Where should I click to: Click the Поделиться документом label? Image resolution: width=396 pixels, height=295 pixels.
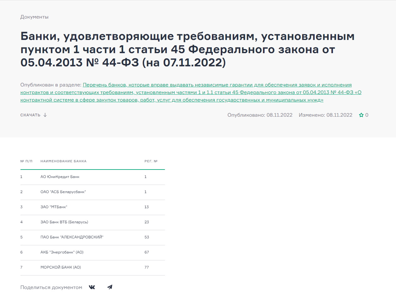(x=51, y=287)
